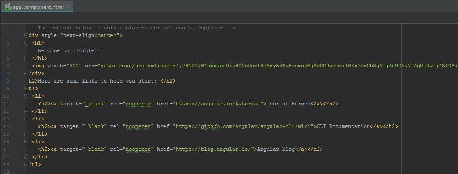Click the "Tour of Heroes" link text
This screenshot has width=458, height=174.
pos(288,104)
